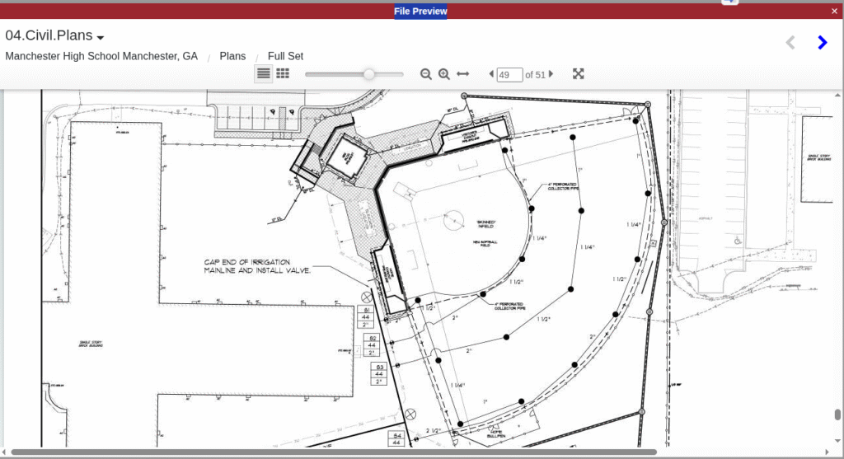
Task: Close the File Preview window
Action: pos(834,11)
